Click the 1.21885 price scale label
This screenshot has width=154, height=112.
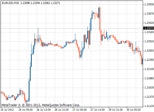point(149,78)
